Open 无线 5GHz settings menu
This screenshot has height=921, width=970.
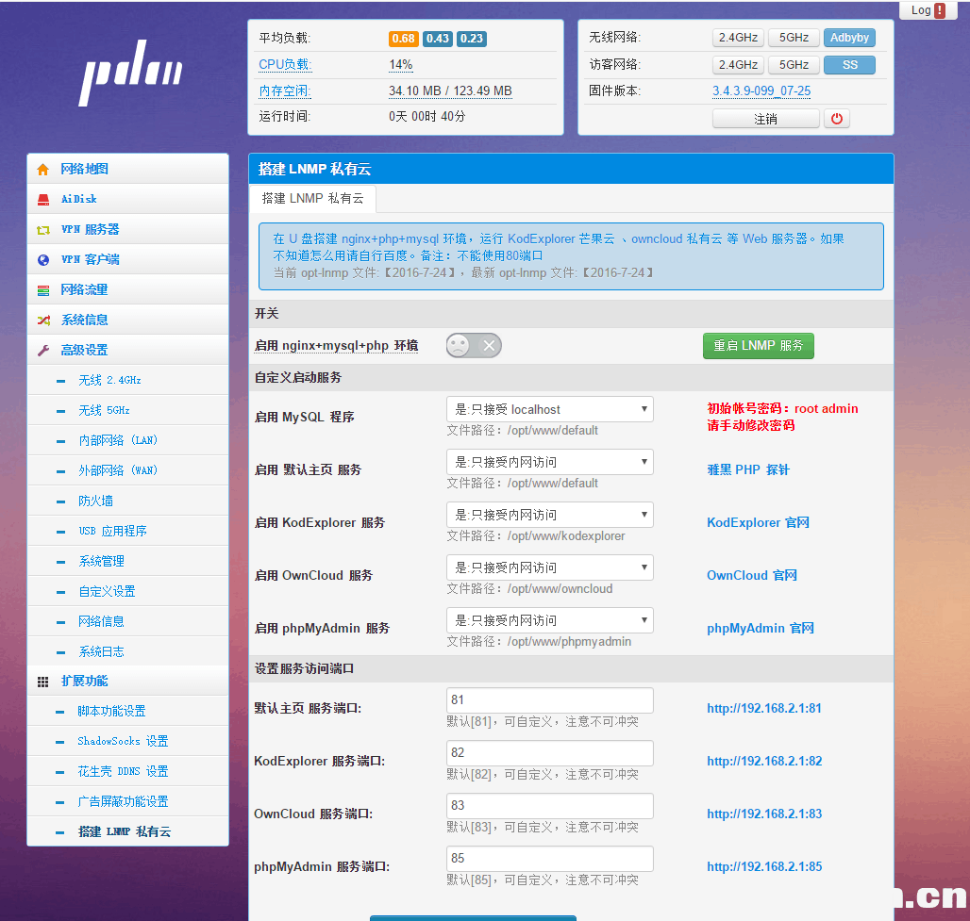click(x=128, y=410)
